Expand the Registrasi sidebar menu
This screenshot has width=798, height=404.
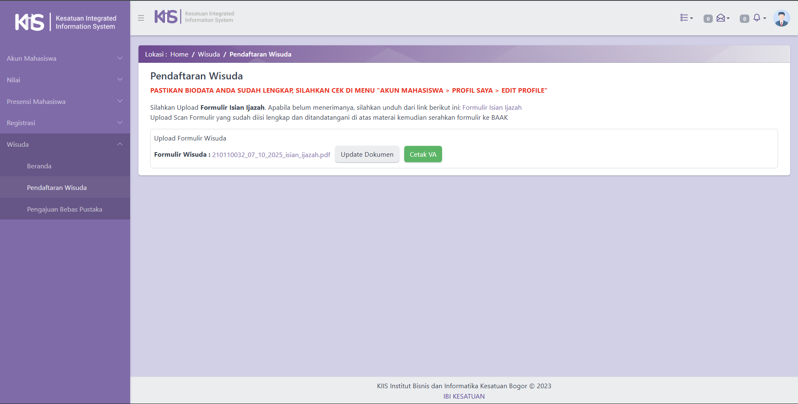pos(65,123)
